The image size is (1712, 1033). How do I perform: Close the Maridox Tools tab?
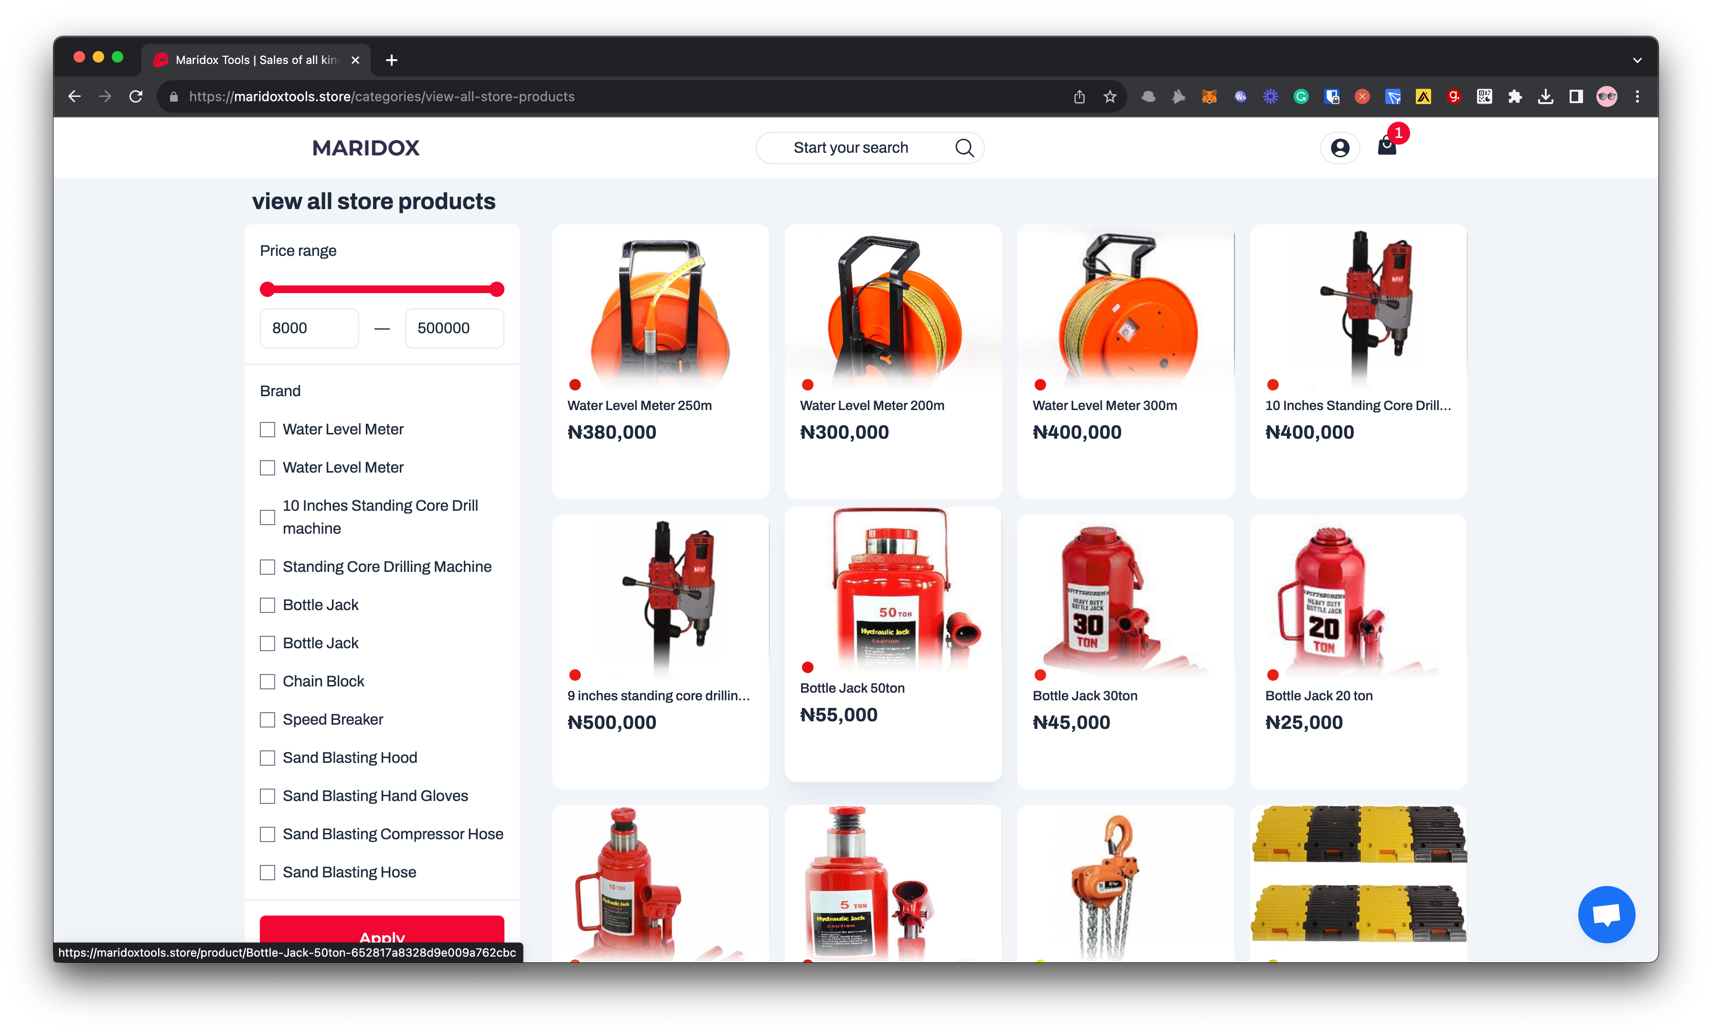click(x=356, y=61)
